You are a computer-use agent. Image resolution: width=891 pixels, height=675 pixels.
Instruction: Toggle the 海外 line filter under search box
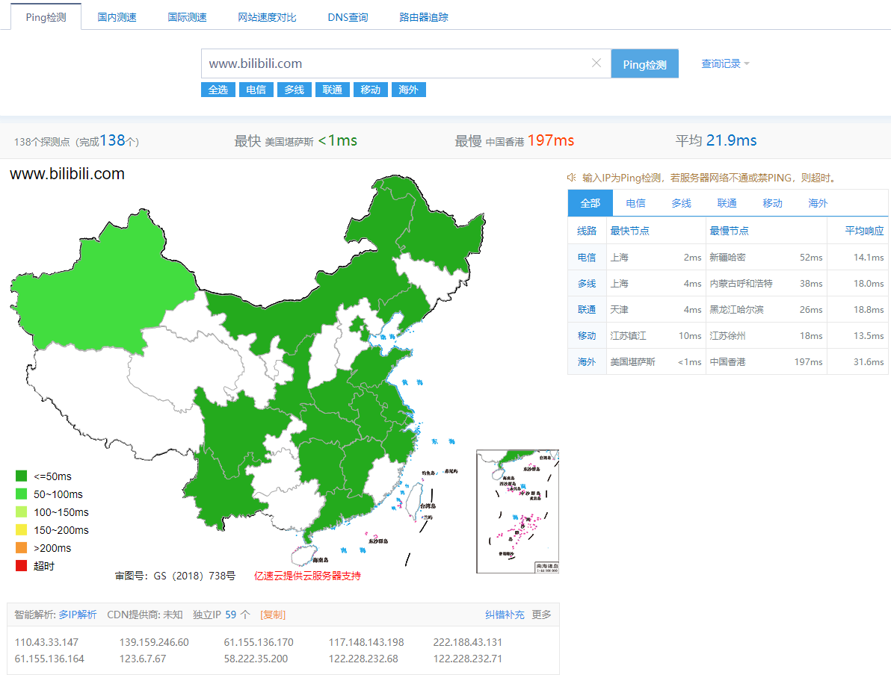(x=409, y=90)
